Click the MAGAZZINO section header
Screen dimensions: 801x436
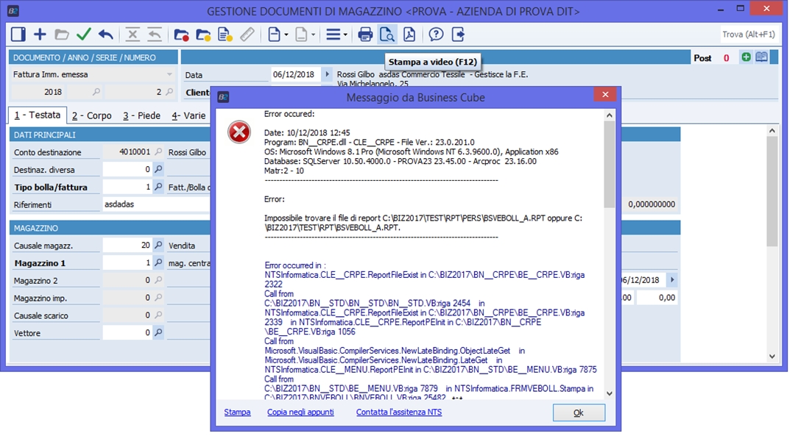click(x=36, y=228)
